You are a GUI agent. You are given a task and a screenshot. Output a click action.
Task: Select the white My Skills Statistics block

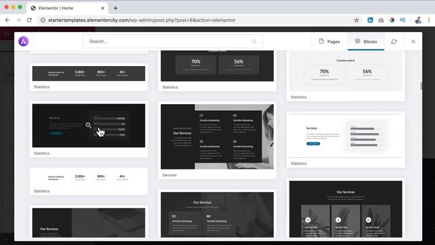346,136
